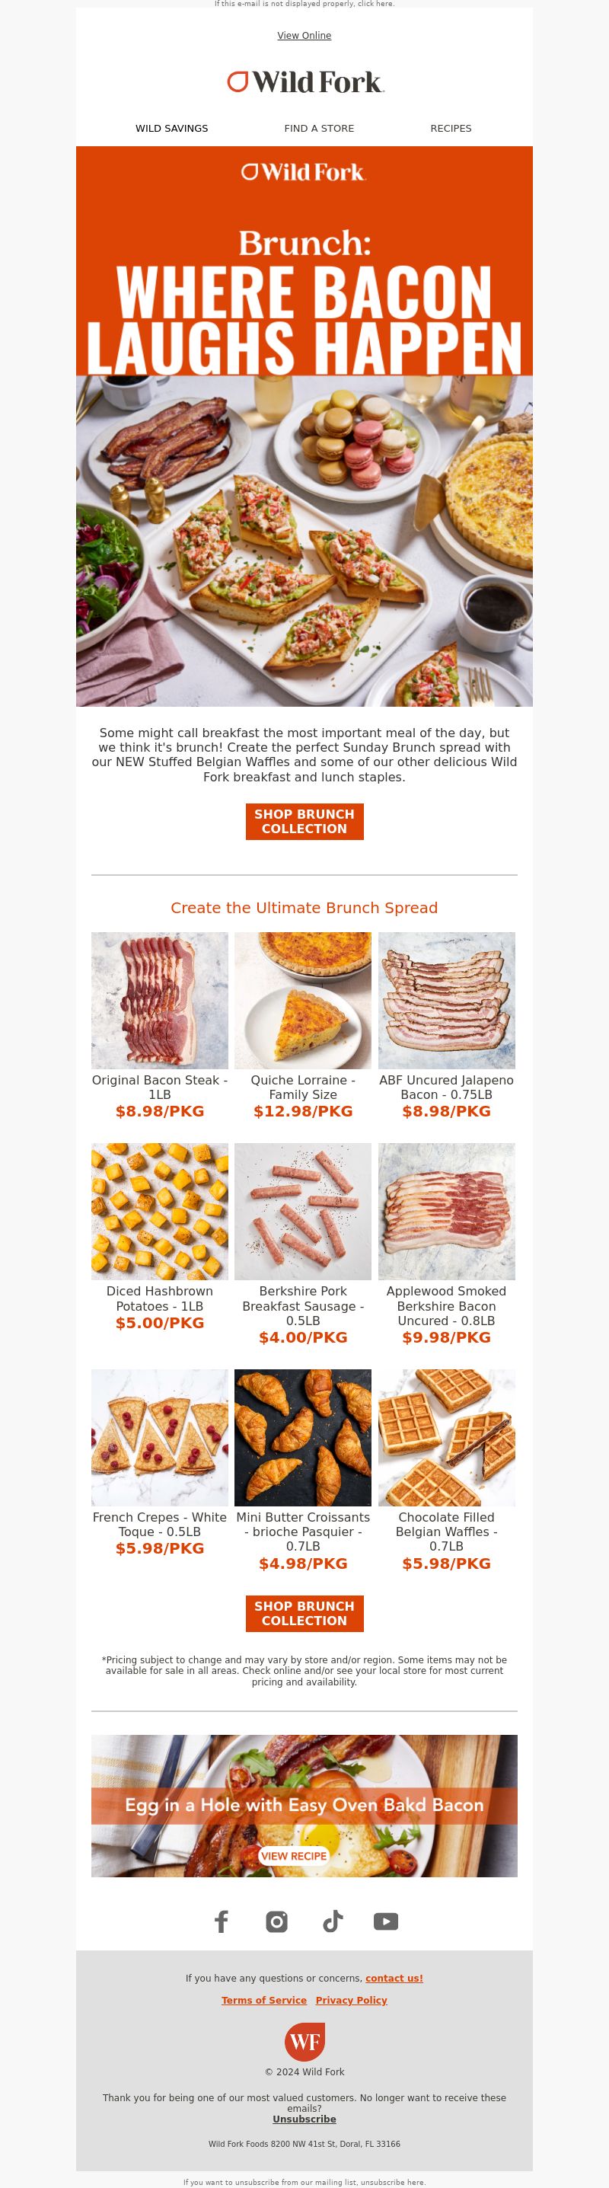The height and width of the screenshot is (2188, 609).
Task: Go to Find a Store
Action: click(320, 128)
